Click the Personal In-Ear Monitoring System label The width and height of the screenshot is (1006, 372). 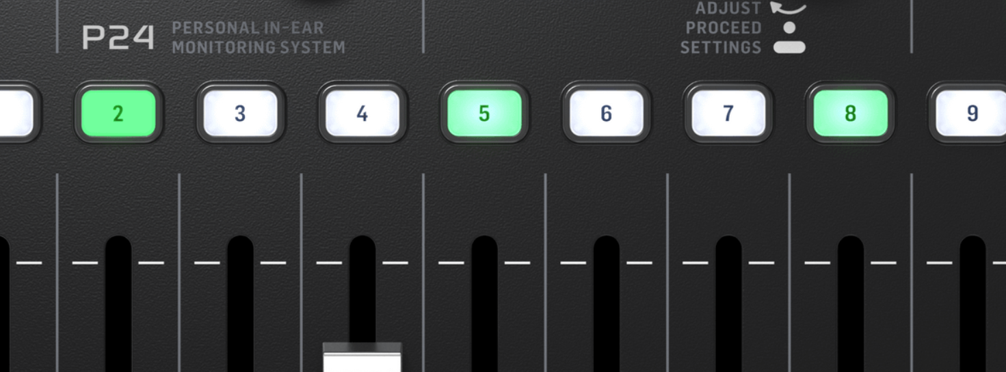click(x=259, y=38)
